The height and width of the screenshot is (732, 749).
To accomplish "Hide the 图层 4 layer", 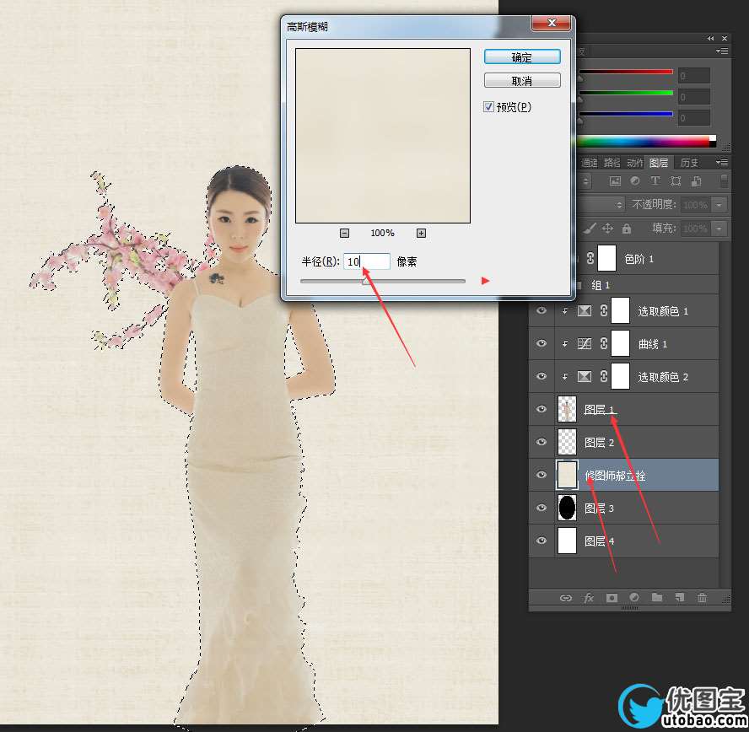I will point(542,541).
